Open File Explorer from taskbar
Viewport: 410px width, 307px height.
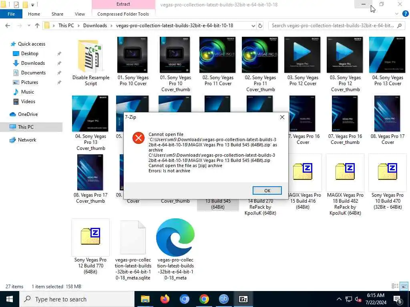coord(145,299)
